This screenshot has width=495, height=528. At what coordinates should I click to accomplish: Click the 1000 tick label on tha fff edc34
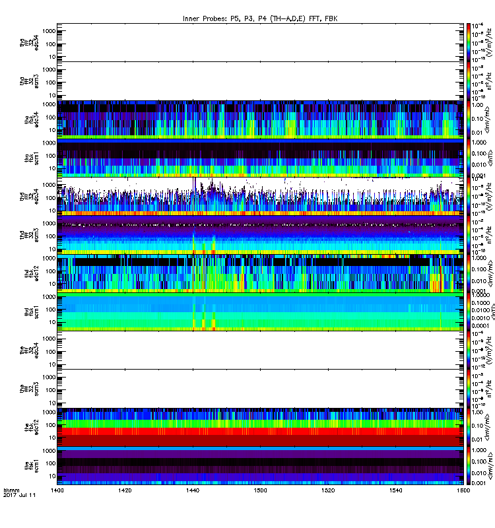(x=49, y=31)
